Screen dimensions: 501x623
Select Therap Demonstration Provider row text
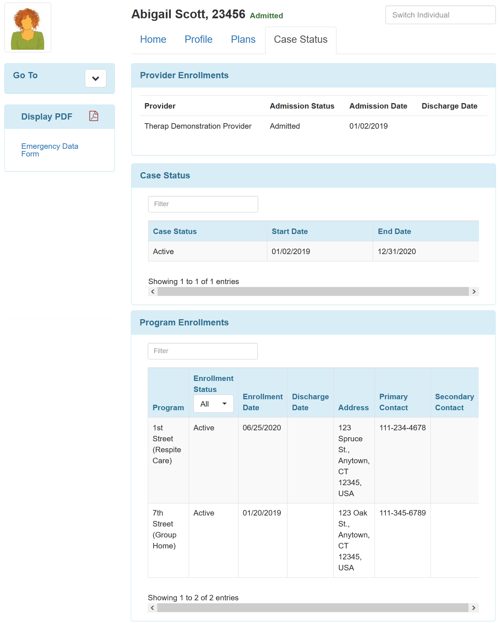click(x=198, y=126)
